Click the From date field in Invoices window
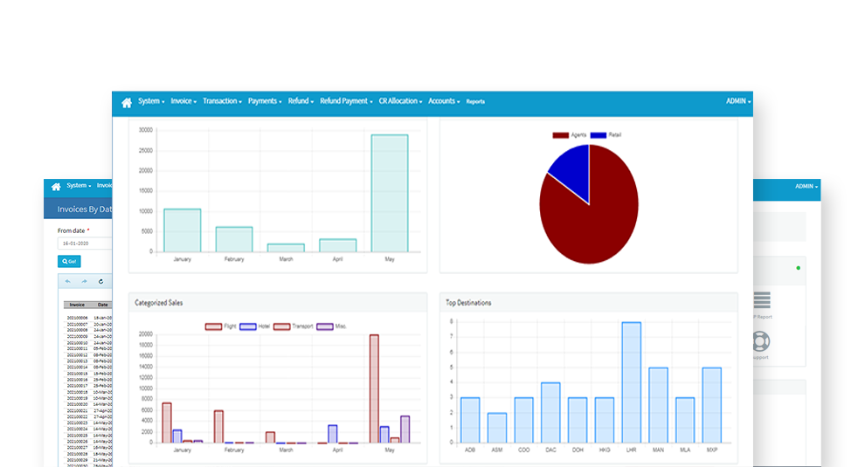This screenshot has width=865, height=467. [x=85, y=244]
